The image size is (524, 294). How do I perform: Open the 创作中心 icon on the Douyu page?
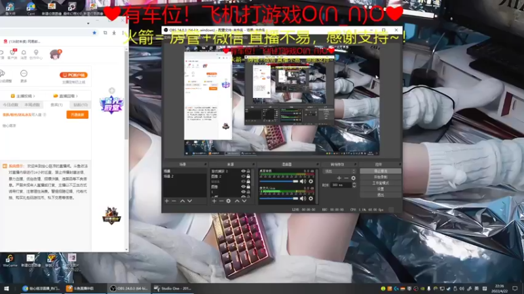coord(36,54)
